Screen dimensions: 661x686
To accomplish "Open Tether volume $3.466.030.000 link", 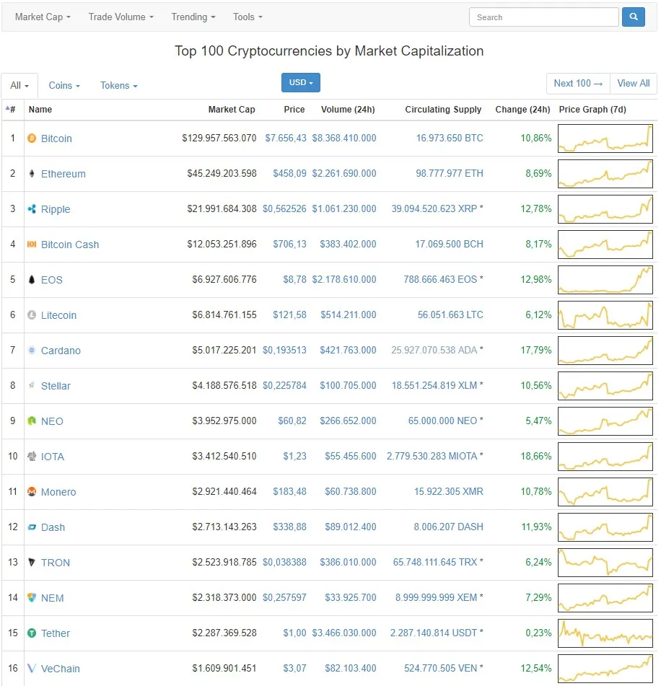I will (344, 633).
